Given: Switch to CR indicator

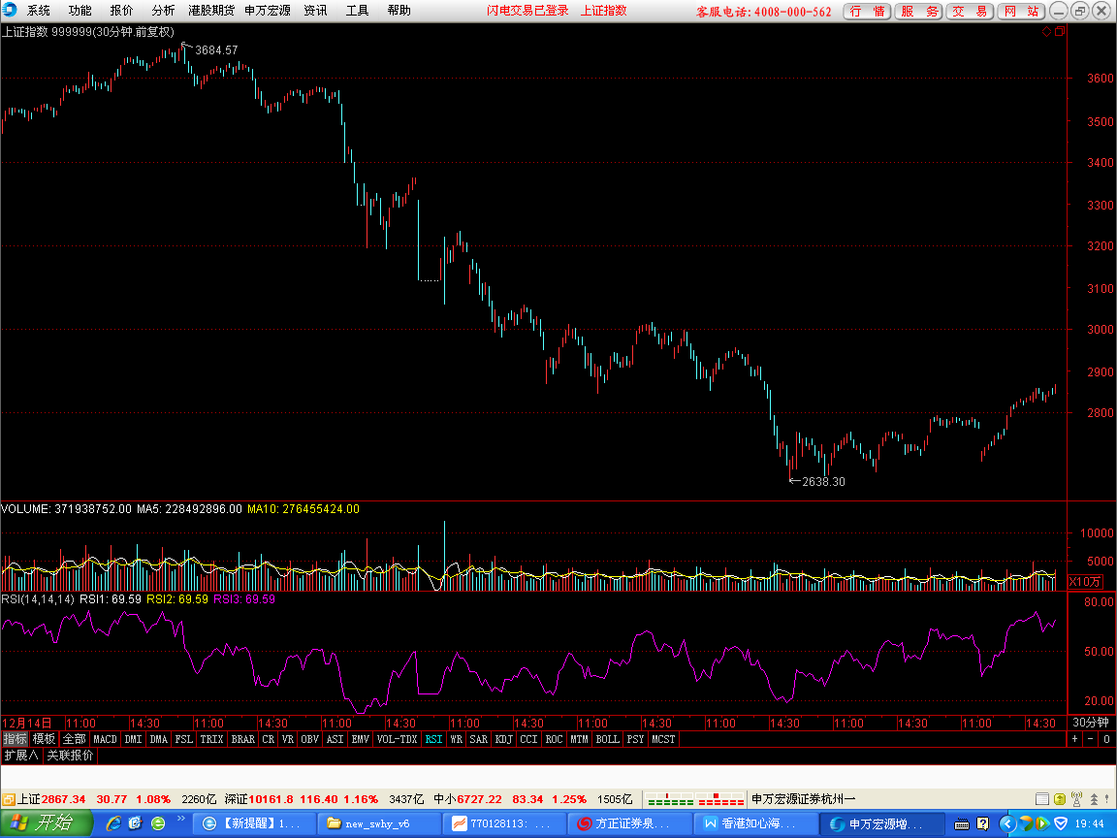Looking at the screenshot, I should [x=268, y=739].
